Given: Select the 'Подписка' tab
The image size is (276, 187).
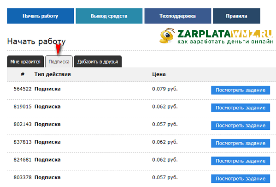Looking at the screenshot, I should tap(59, 61).
